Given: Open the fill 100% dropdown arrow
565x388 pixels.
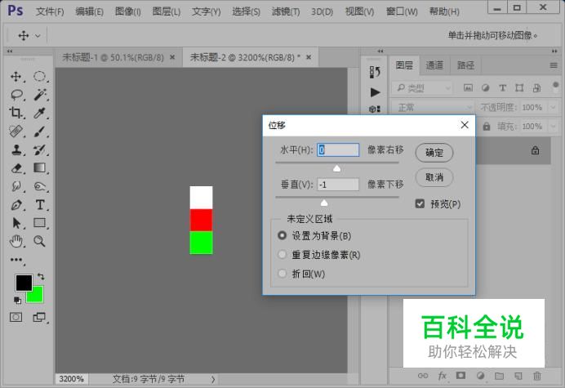Looking at the screenshot, I should pos(553,127).
